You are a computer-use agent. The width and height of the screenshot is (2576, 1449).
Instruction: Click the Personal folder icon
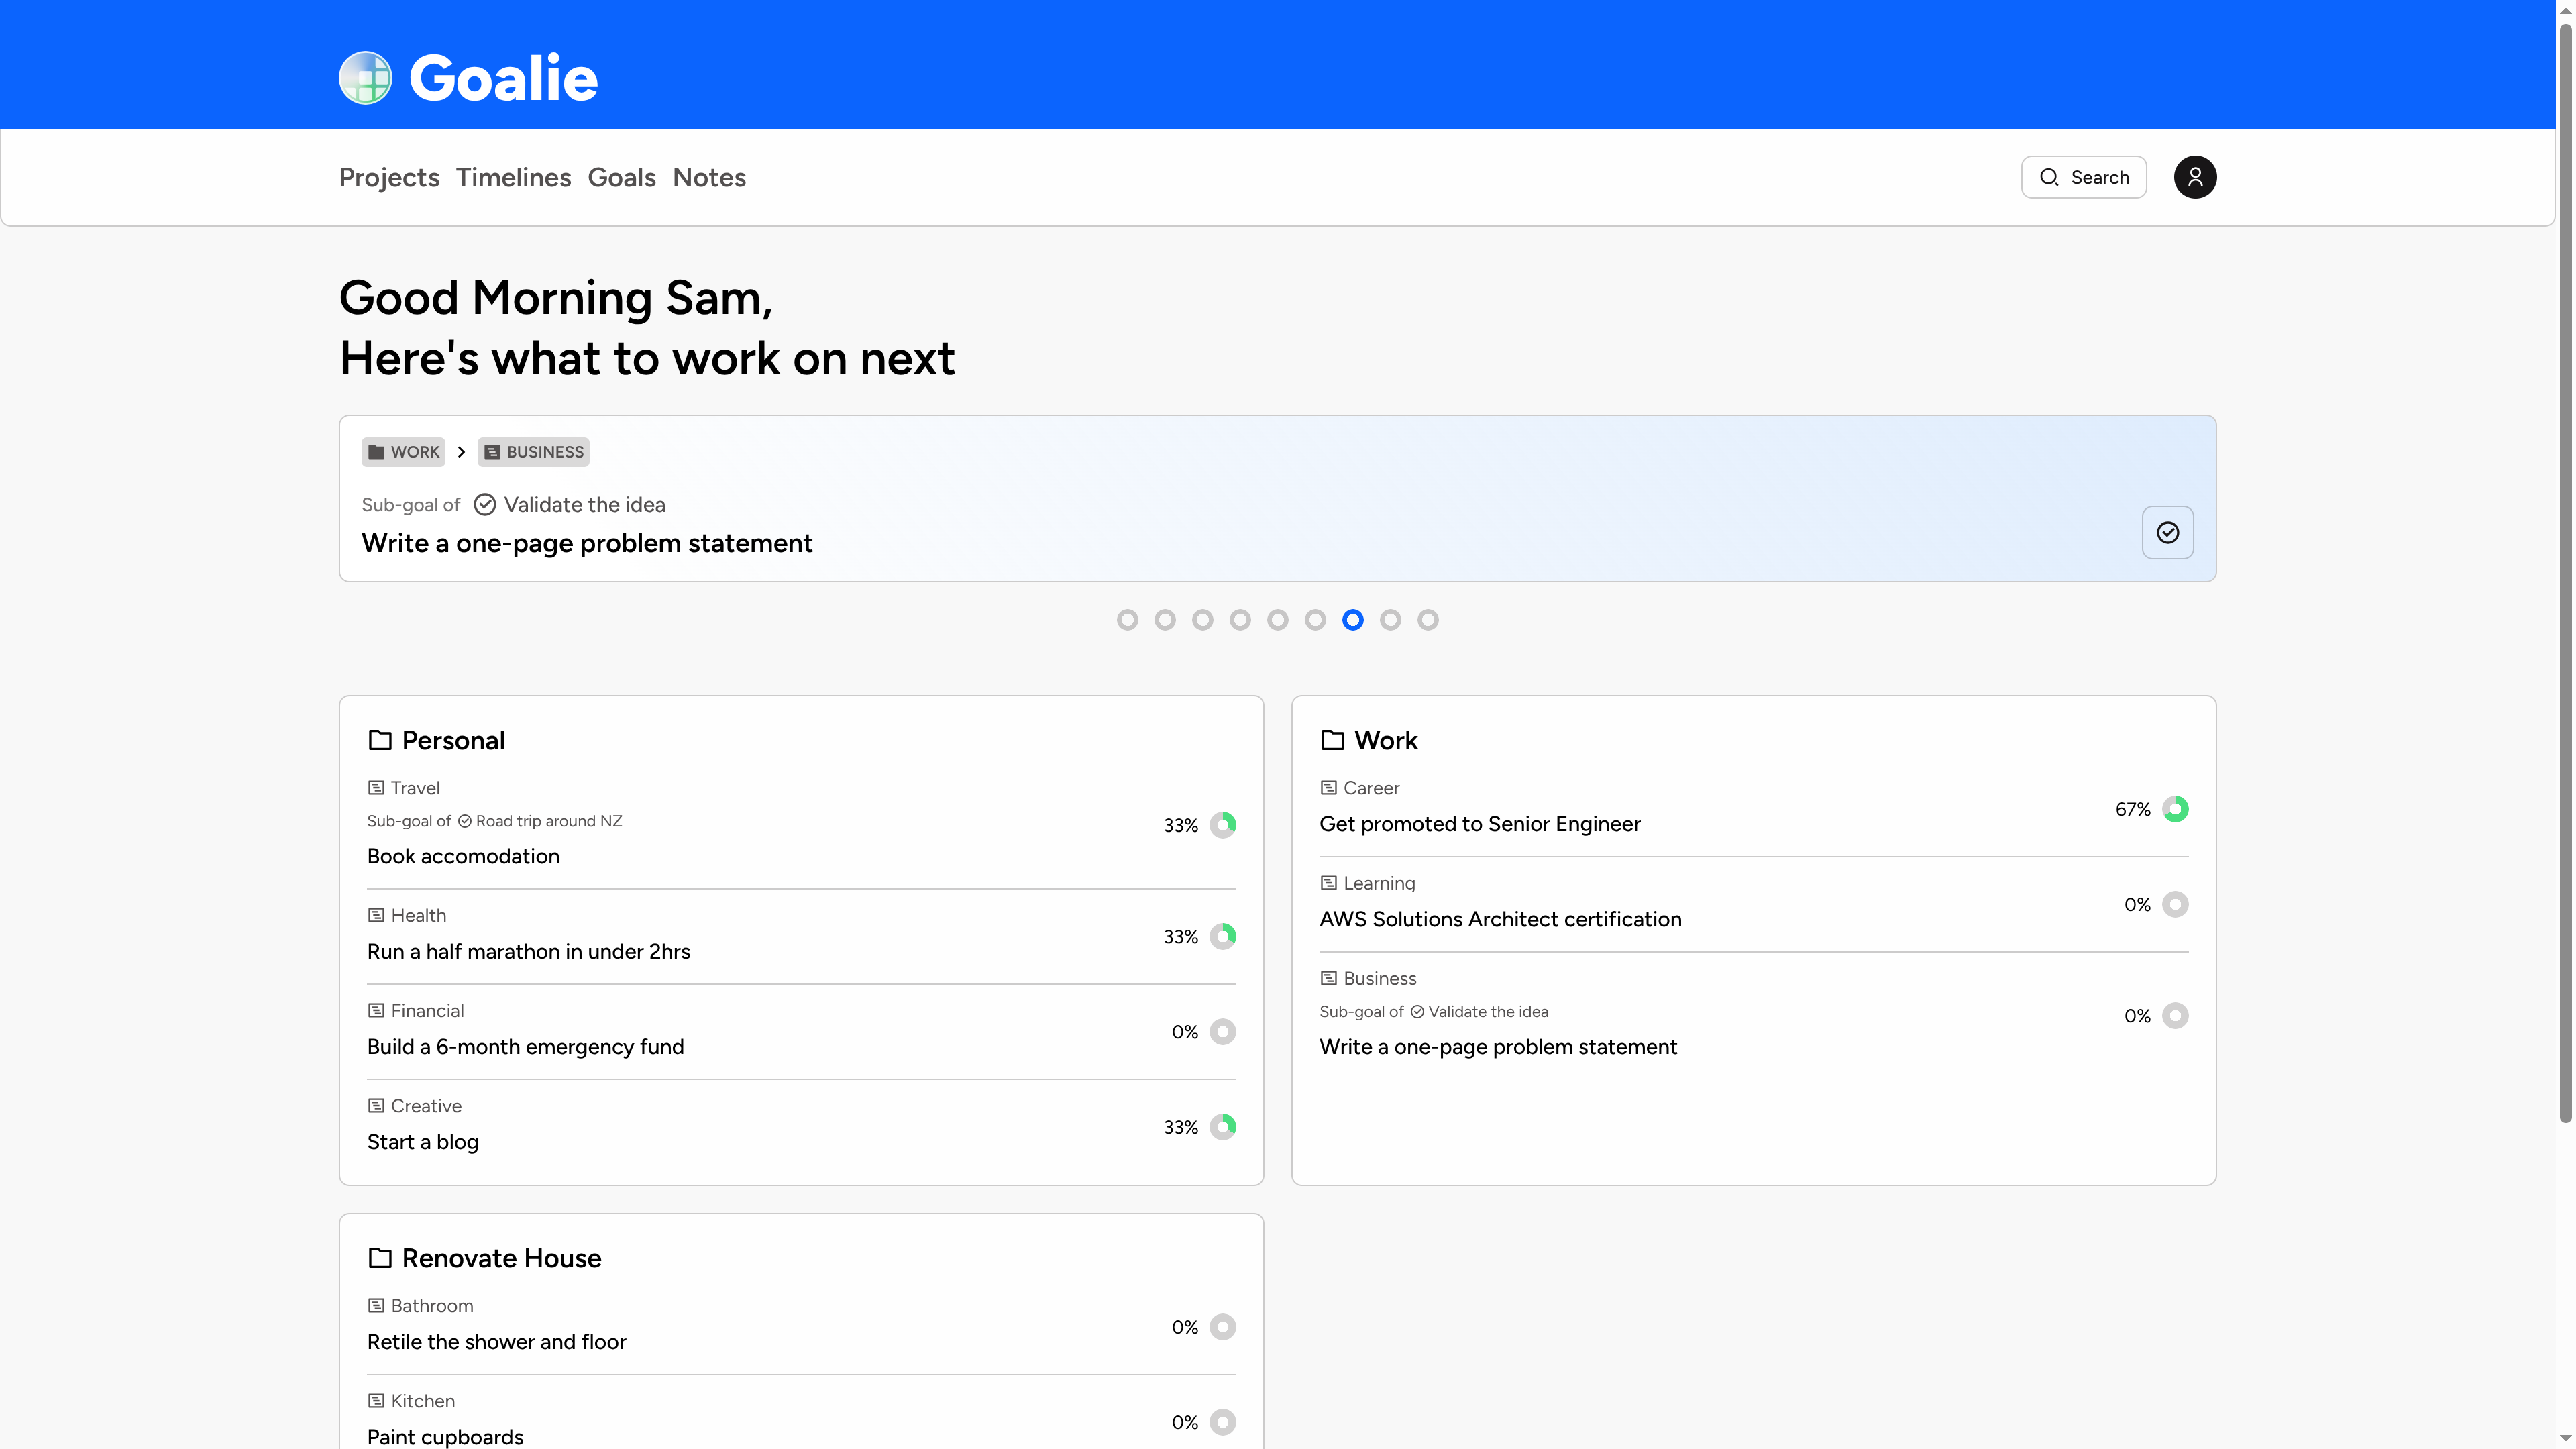coord(380,740)
